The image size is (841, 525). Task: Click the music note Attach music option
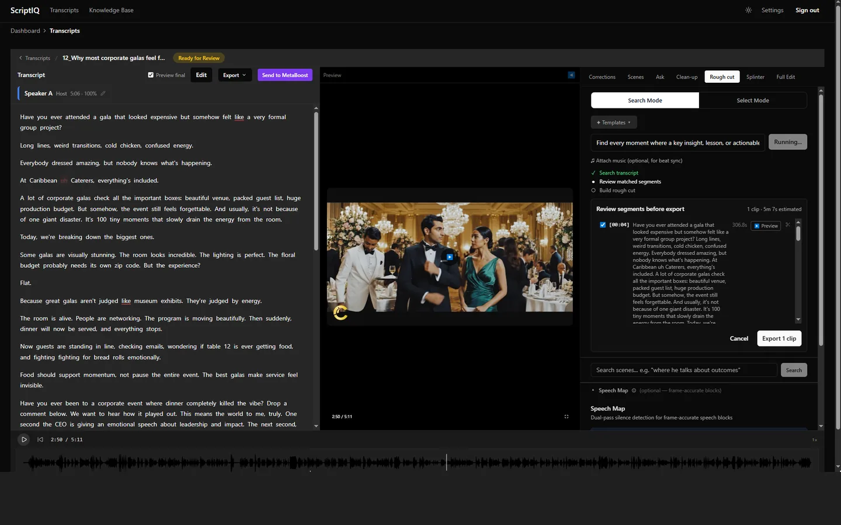click(637, 160)
